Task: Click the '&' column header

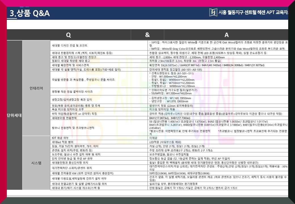Action: tap(147, 35)
